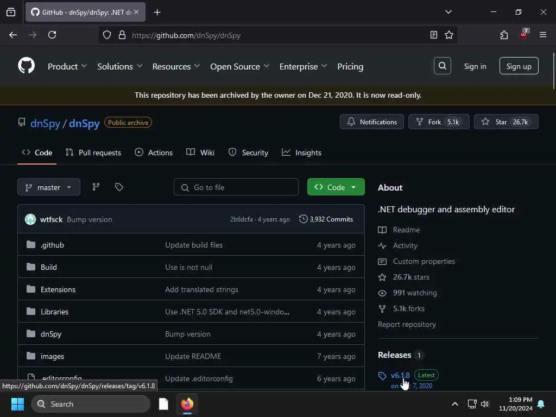Open the GitHub search magnifier button
This screenshot has height=417, width=556.
click(442, 66)
